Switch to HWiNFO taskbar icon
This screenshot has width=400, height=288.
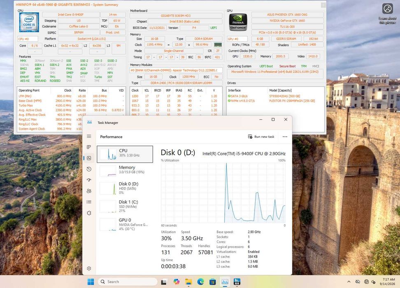click(237, 281)
